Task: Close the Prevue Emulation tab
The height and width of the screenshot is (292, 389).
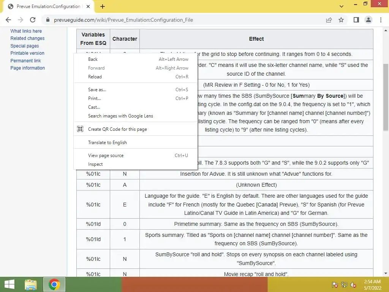Action: 88,6
